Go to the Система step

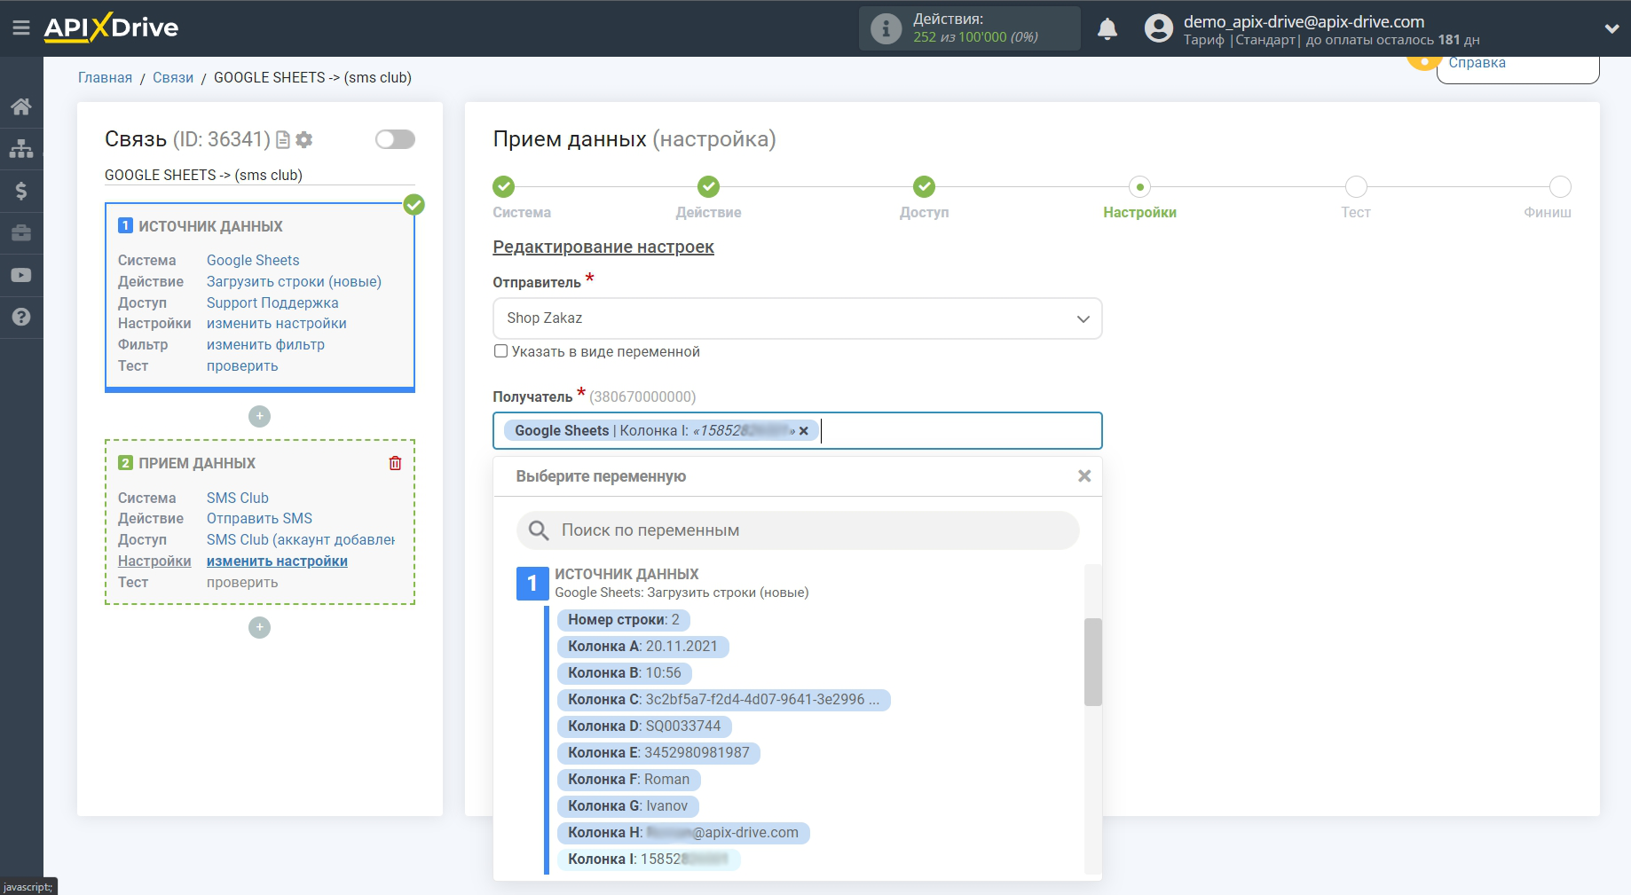point(503,186)
